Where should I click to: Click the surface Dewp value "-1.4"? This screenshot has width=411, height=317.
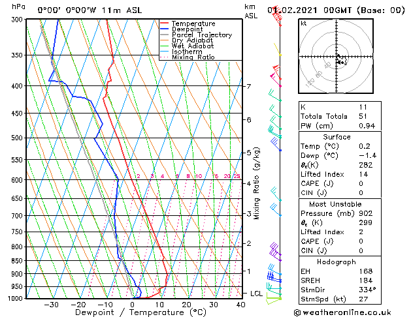(x=368, y=156)
